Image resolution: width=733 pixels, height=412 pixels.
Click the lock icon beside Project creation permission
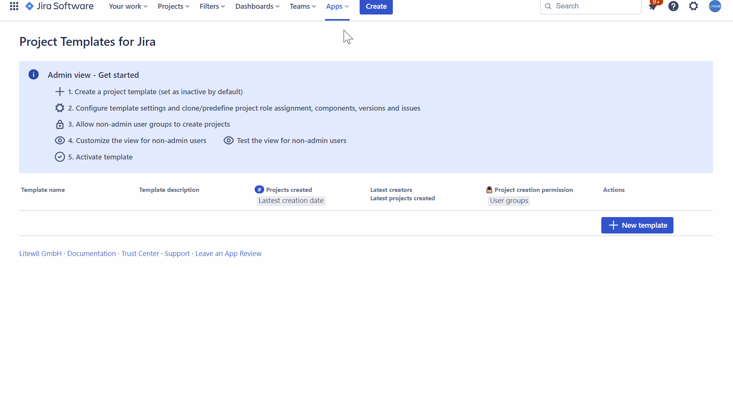pos(489,190)
